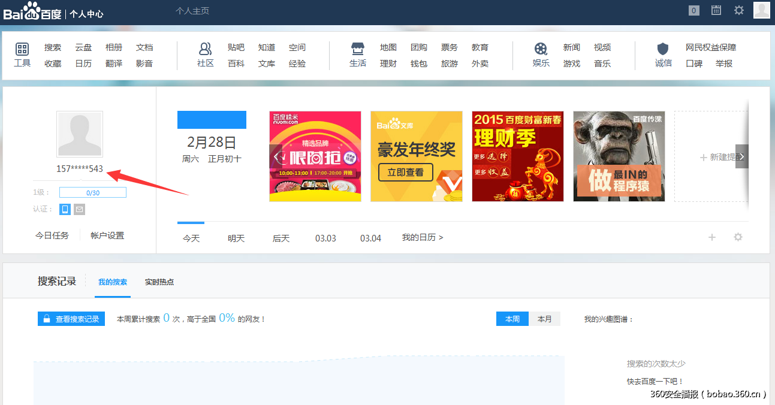The width and height of the screenshot is (775, 405).
Task: Click the 生活 shop icon
Action: (x=358, y=49)
